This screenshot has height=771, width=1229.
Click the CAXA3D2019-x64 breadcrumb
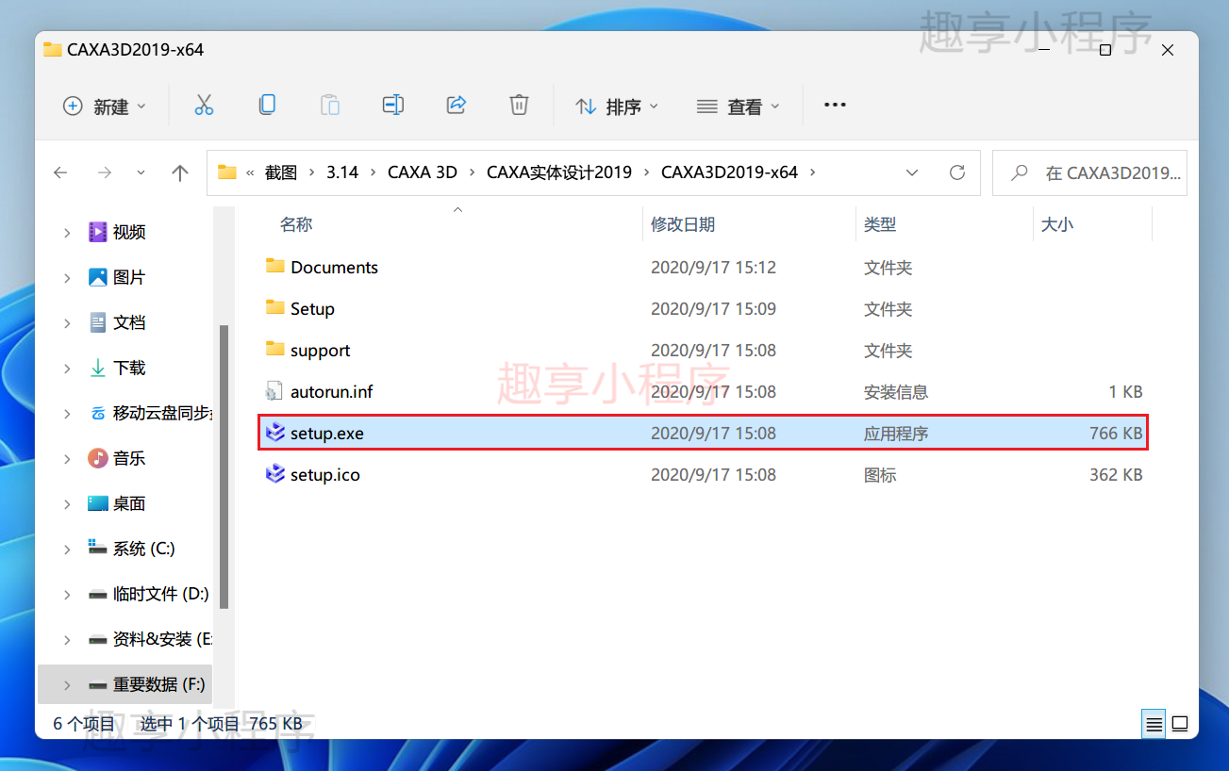point(729,172)
